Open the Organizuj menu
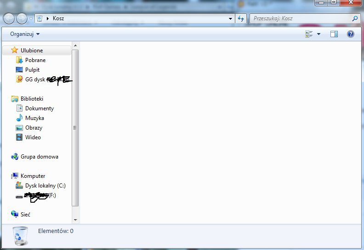Image resolution: width=364 pixels, height=250 pixels. [x=25, y=34]
